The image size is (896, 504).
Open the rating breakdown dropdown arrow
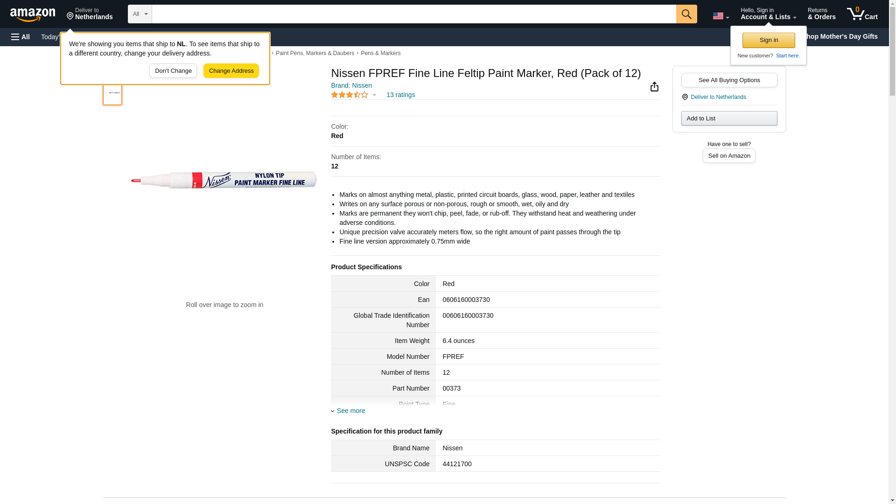(x=374, y=95)
